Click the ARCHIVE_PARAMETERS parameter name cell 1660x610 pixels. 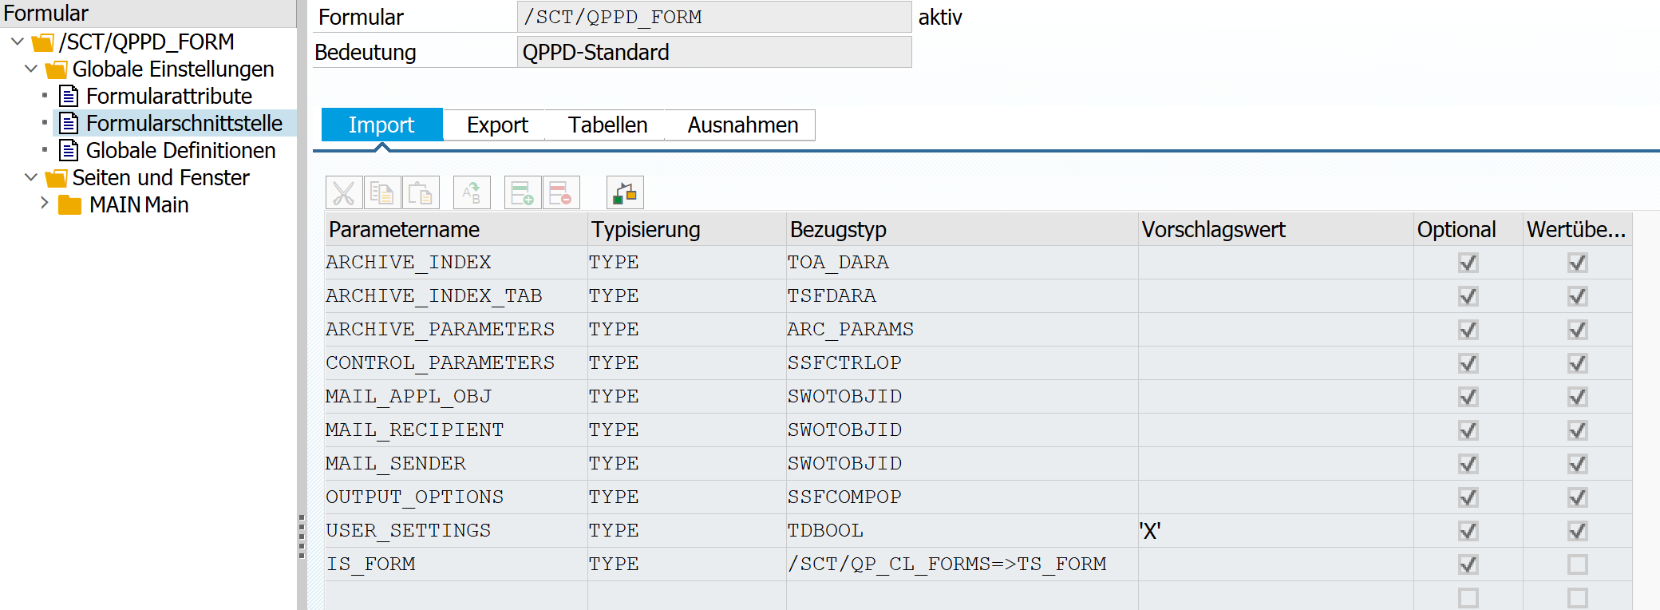pos(457,330)
